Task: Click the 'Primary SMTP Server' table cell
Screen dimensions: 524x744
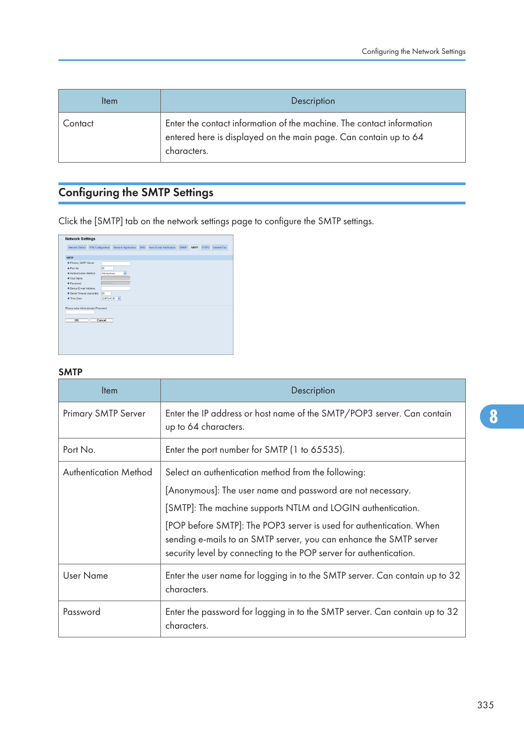Action: [x=109, y=420]
